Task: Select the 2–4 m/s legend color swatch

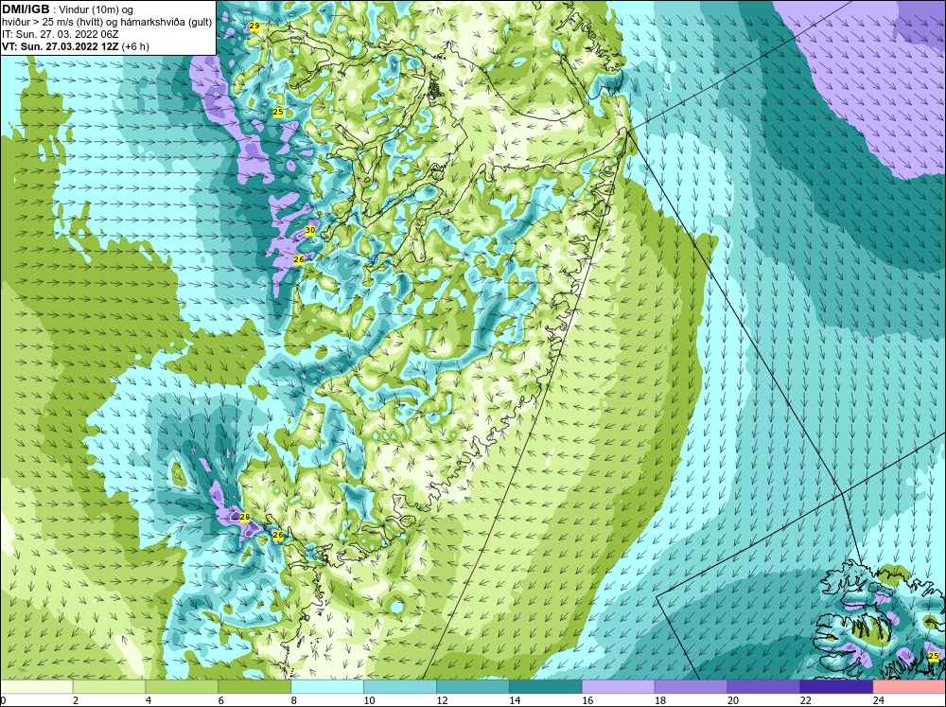Action: click(x=109, y=686)
